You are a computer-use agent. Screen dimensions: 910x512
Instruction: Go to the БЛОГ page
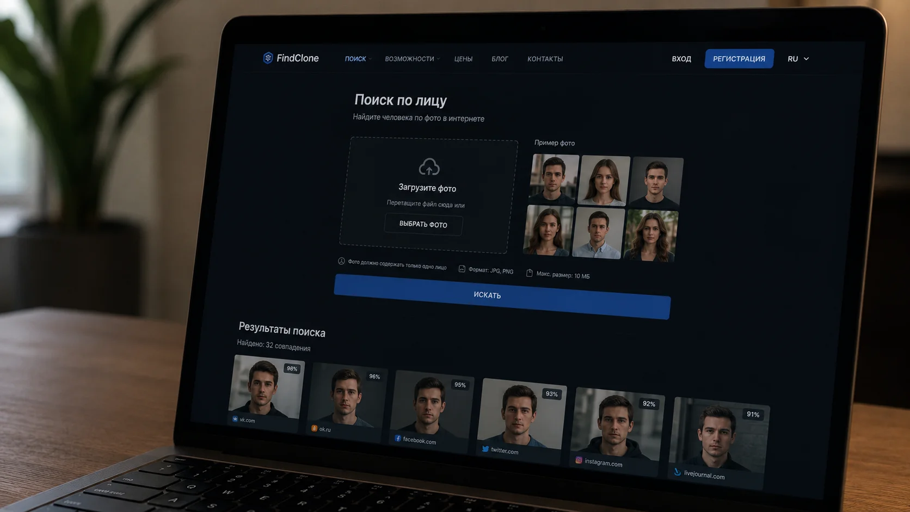(500, 59)
